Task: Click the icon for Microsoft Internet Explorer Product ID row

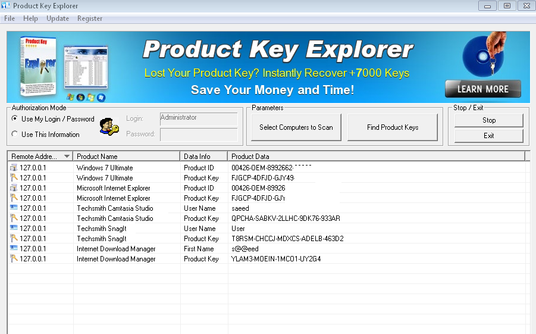Action: tap(14, 188)
